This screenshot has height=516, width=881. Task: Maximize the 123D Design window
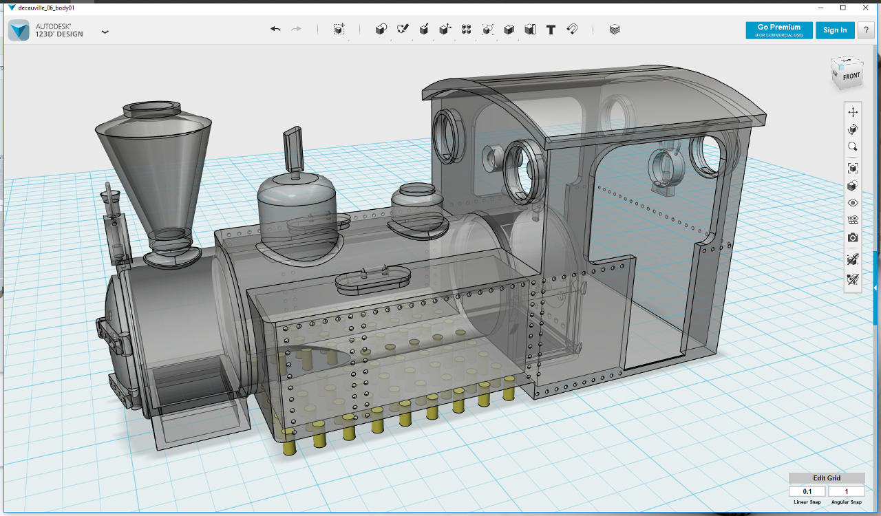[x=843, y=8]
